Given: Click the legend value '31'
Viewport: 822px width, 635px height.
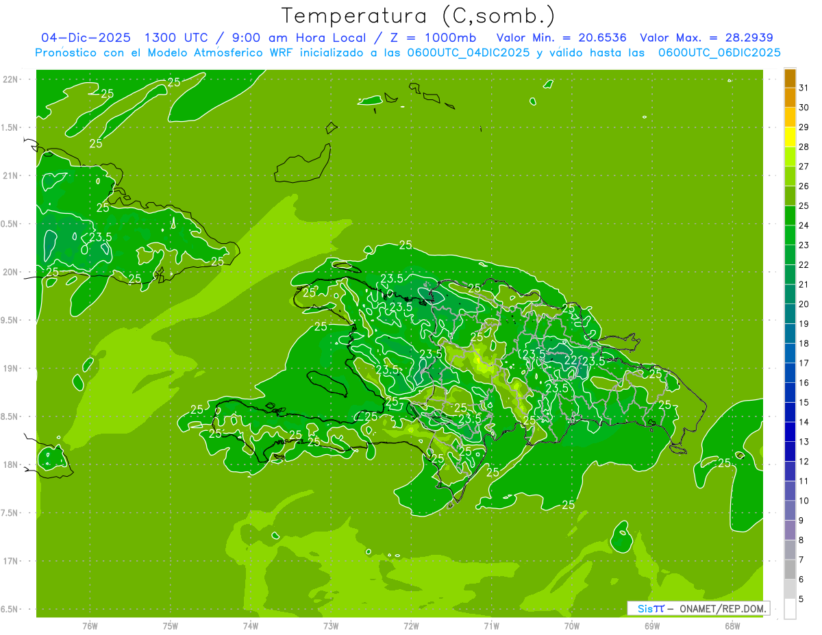Looking at the screenshot, I should click(x=804, y=88).
